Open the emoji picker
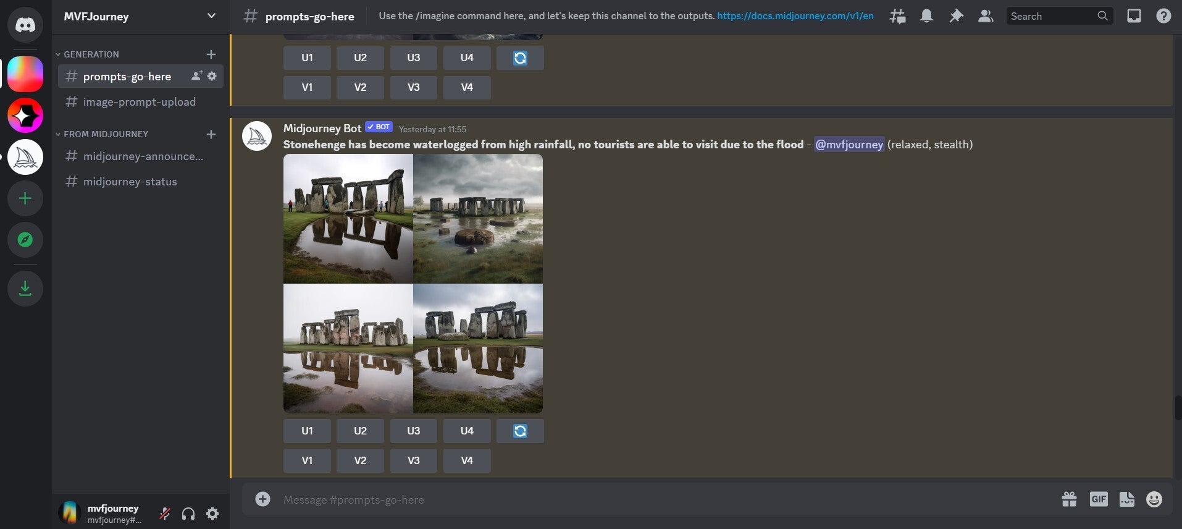Viewport: 1182px width, 529px height. coord(1154,499)
